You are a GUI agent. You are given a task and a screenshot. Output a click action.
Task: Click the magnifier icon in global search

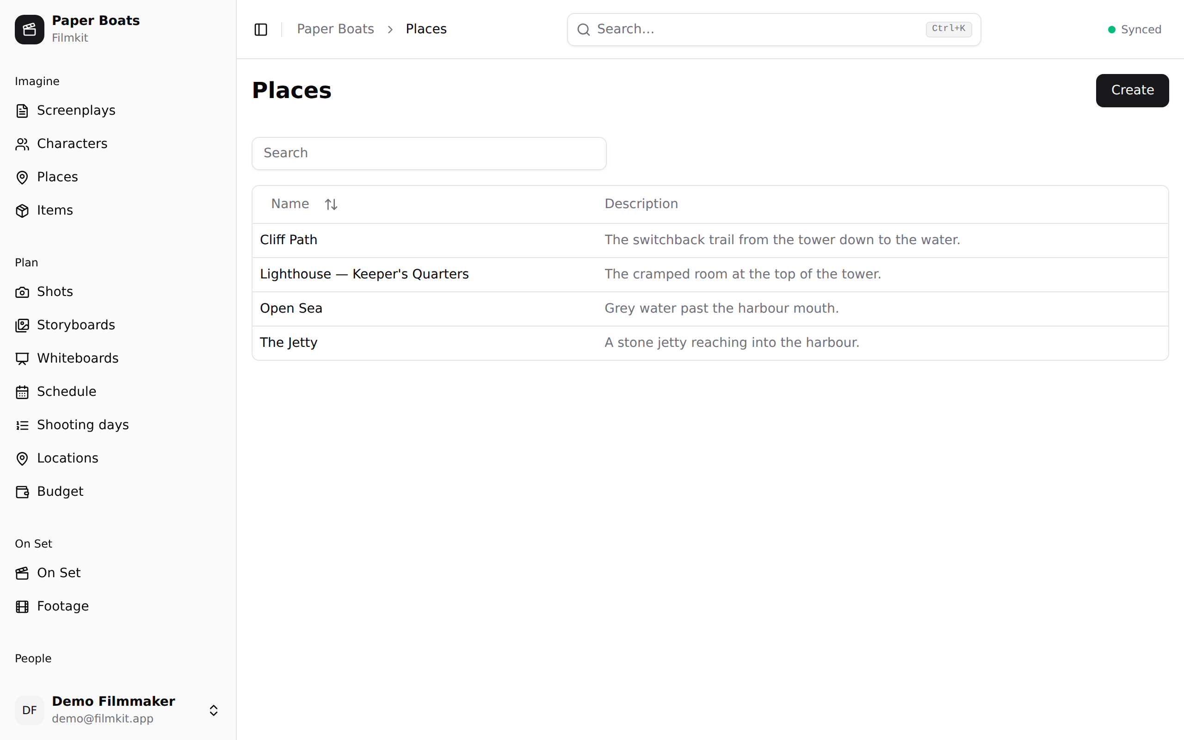coord(583,29)
